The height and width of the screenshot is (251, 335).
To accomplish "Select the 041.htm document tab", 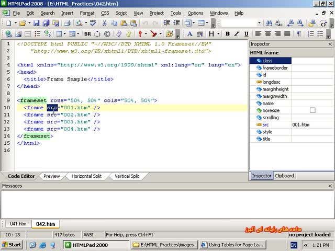I will tap(18, 224).
